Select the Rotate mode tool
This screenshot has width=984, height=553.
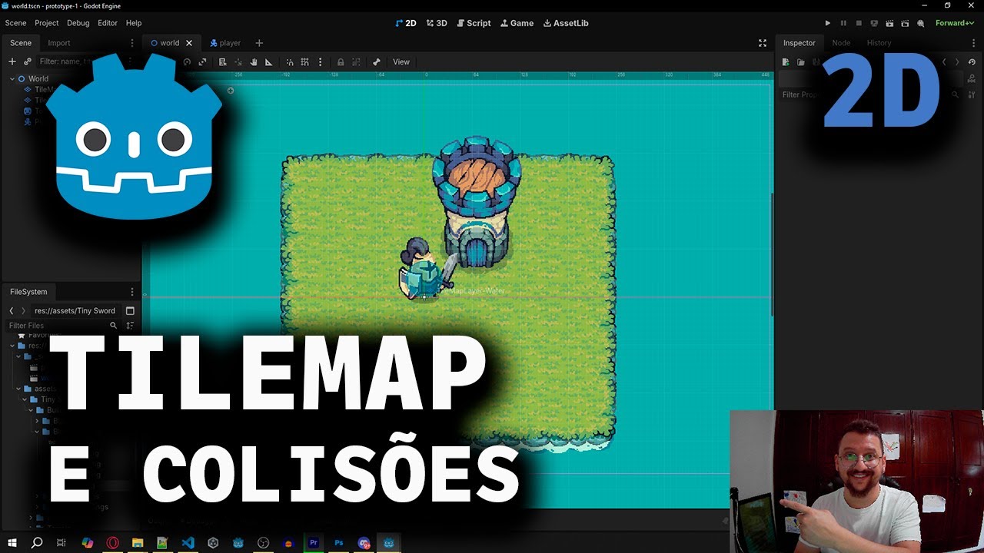(187, 62)
